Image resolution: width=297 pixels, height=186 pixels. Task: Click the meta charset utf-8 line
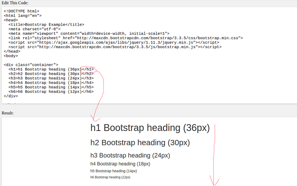[35, 29]
